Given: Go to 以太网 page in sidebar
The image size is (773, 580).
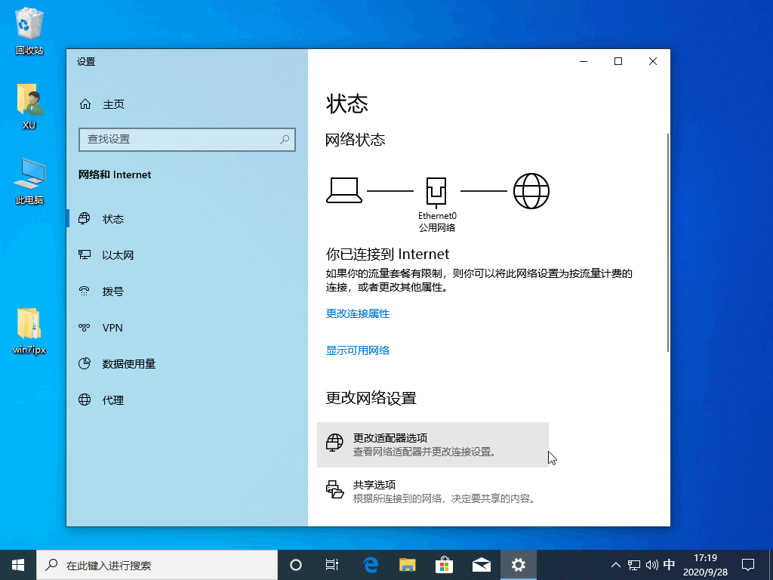Looking at the screenshot, I should tap(187, 255).
